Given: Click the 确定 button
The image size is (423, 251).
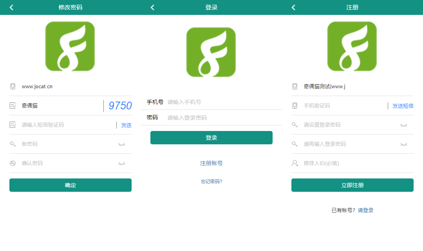Looking at the screenshot, I should coord(70,185).
